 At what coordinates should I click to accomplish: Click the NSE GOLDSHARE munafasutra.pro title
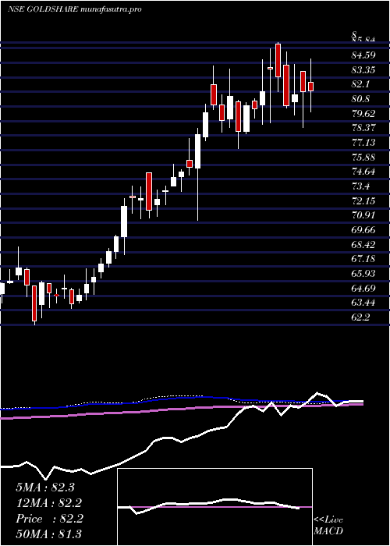click(x=74, y=9)
